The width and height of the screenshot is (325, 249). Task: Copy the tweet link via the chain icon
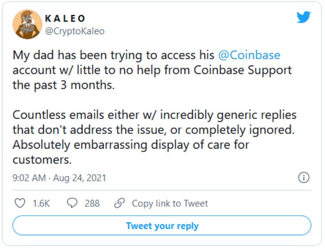coord(118,202)
